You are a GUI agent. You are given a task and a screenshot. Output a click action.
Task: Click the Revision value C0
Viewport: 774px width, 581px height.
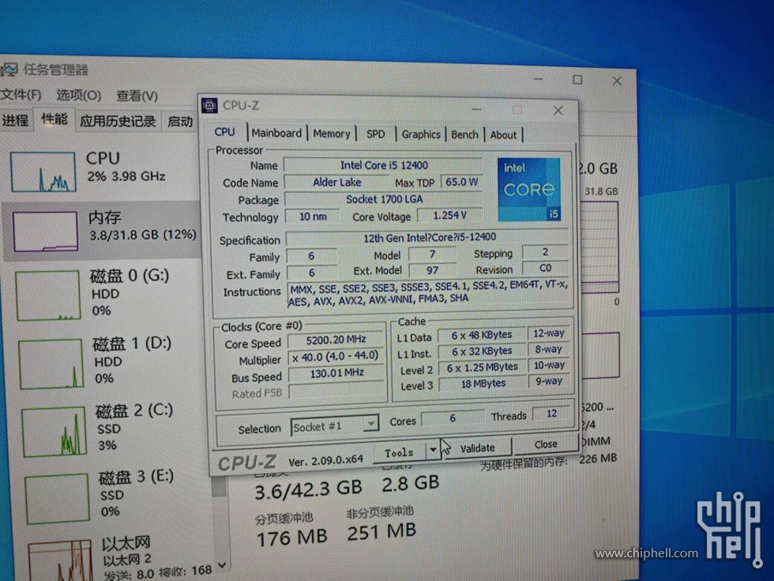[x=545, y=268]
